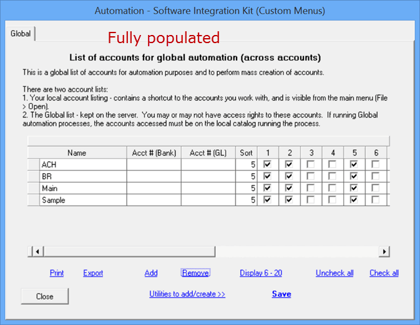420x325 pixels.
Task: Save the global account list
Action: pos(281,294)
